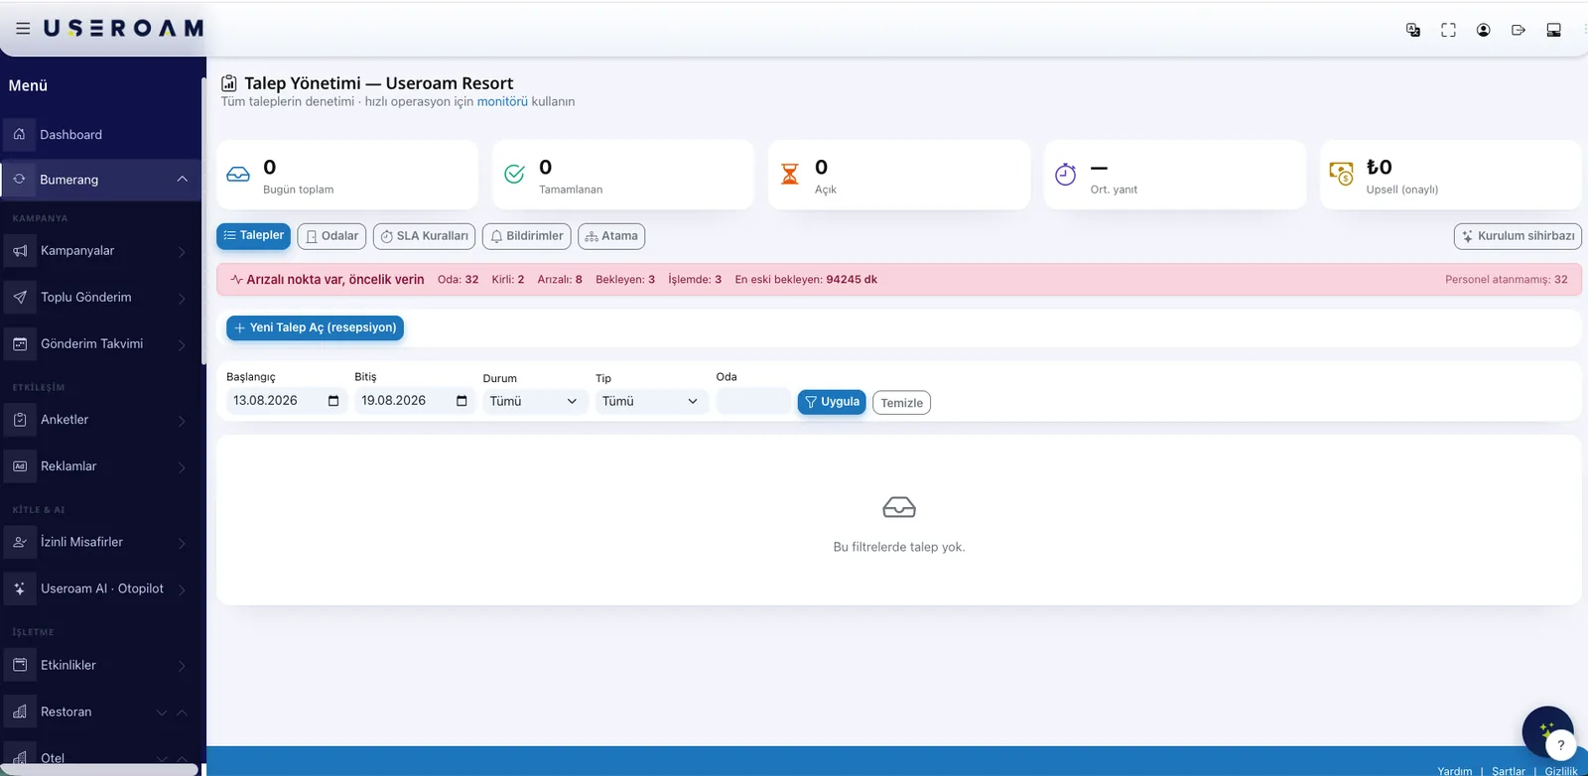This screenshot has height=776, width=1588.
Task: Follow the monitörü link
Action: coord(502,101)
